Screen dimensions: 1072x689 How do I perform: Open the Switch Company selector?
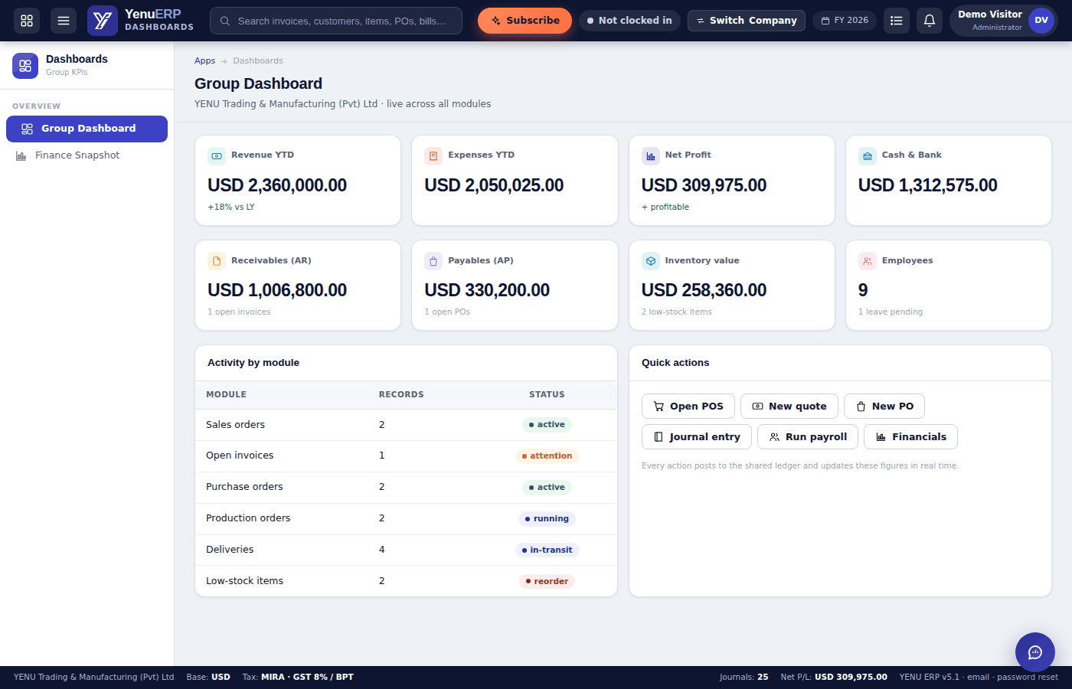pyautogui.click(x=747, y=21)
